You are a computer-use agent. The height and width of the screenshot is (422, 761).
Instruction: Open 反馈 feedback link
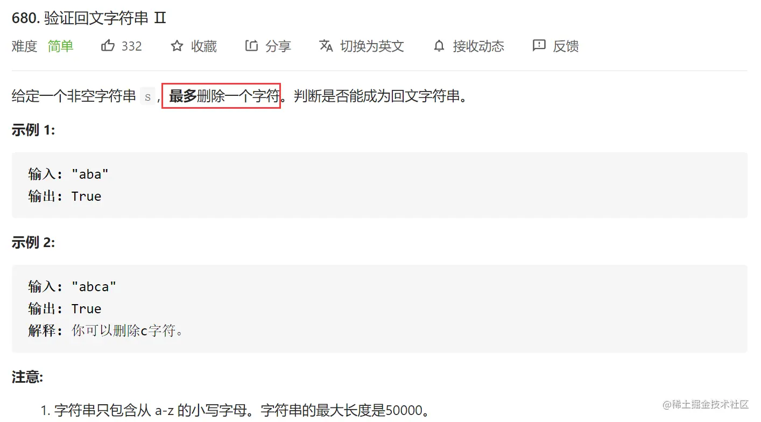(566, 46)
